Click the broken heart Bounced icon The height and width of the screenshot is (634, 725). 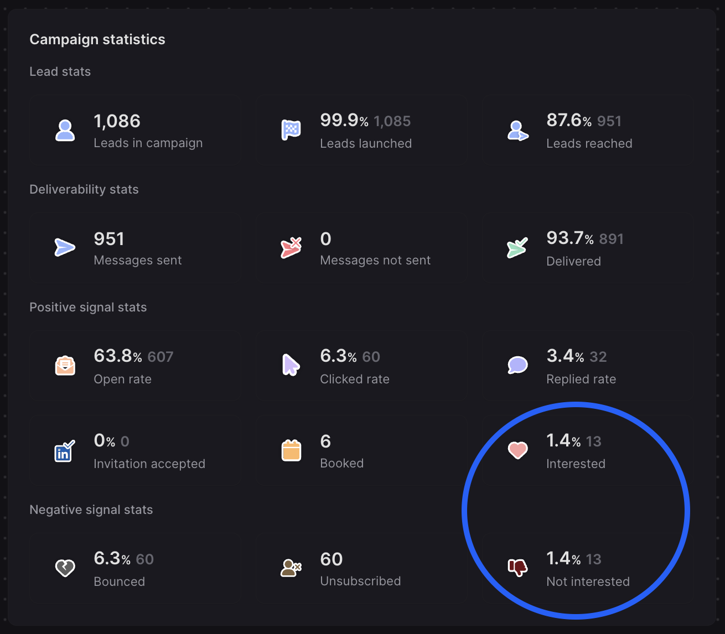(x=65, y=568)
